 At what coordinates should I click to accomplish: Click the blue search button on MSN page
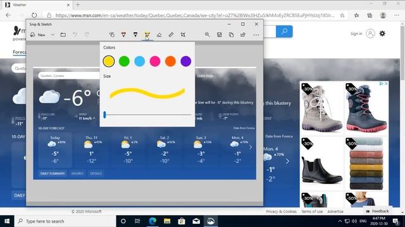pyautogui.click(x=284, y=32)
